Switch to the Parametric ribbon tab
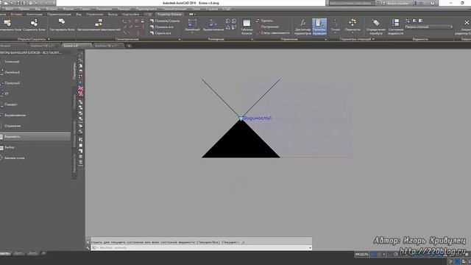Screen dimensions: 471x265 (59, 14)
